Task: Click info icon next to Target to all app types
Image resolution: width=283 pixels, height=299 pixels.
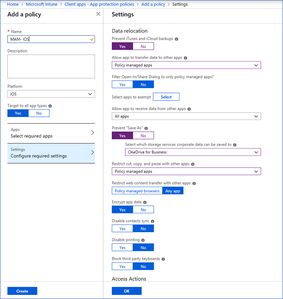Action: click(50, 106)
